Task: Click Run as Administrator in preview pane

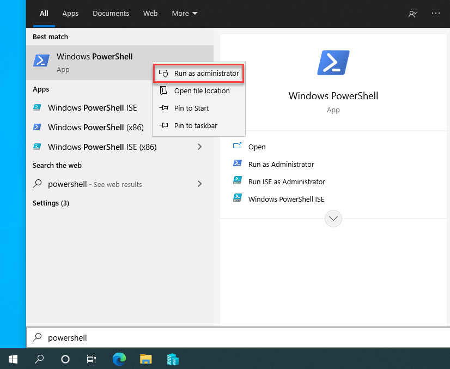Action: (281, 164)
